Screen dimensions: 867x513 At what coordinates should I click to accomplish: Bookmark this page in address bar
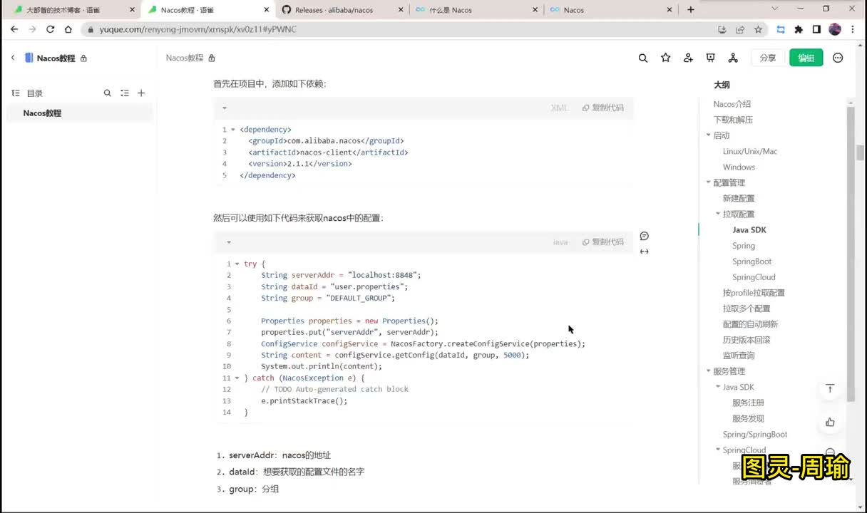(758, 29)
